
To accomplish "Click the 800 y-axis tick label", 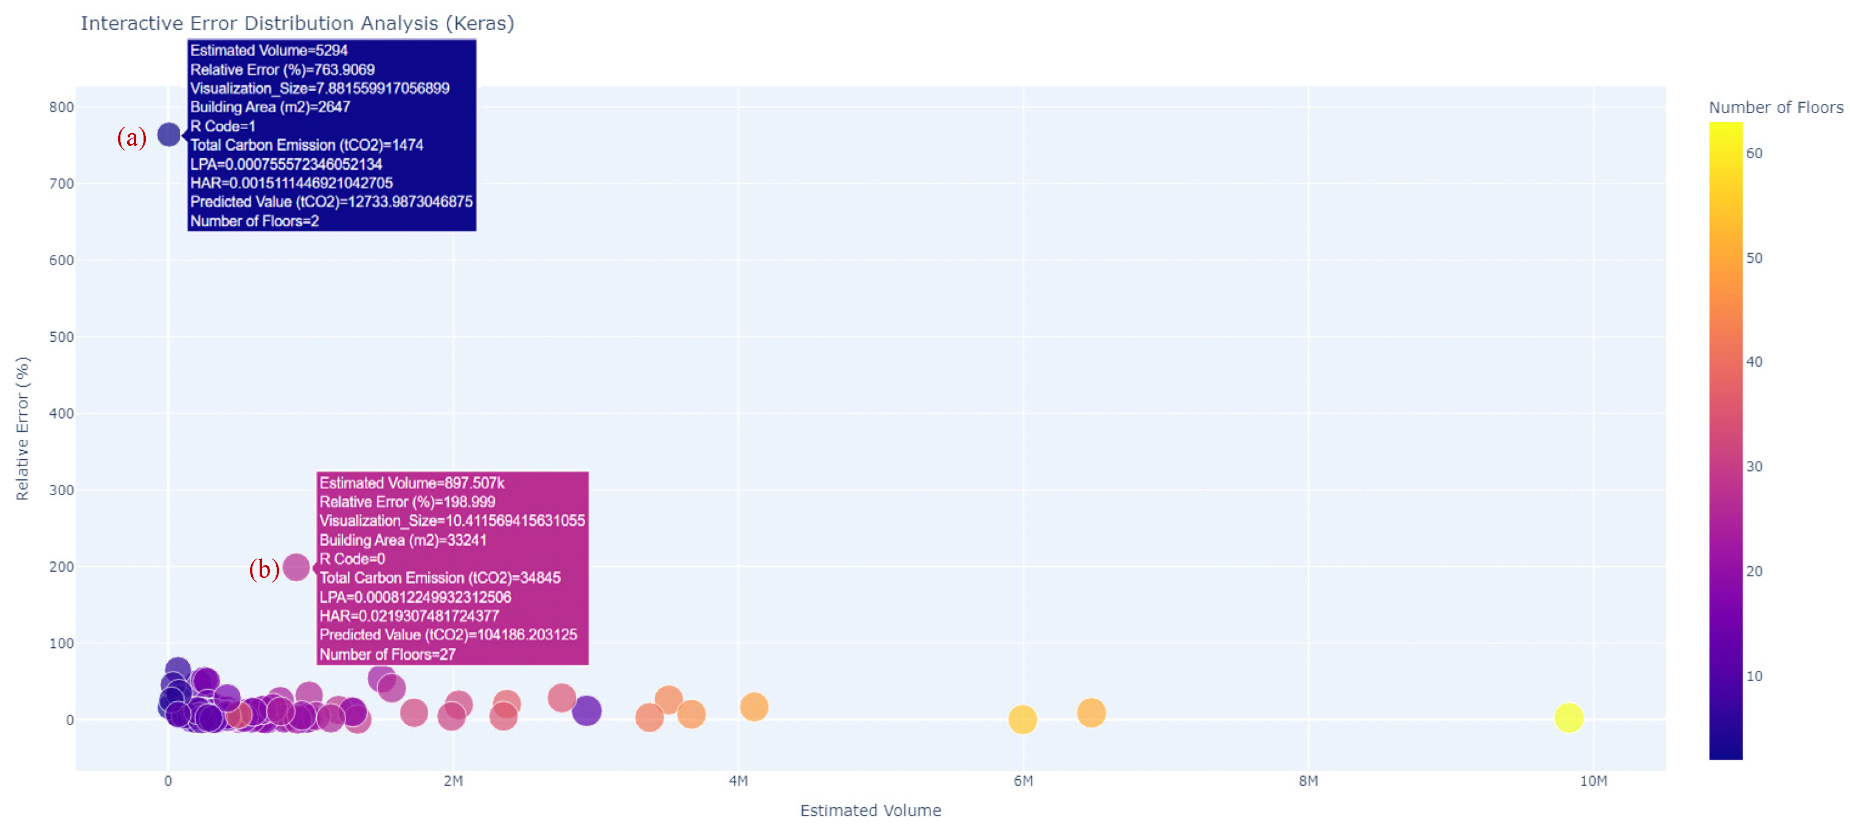I will 61,107.
